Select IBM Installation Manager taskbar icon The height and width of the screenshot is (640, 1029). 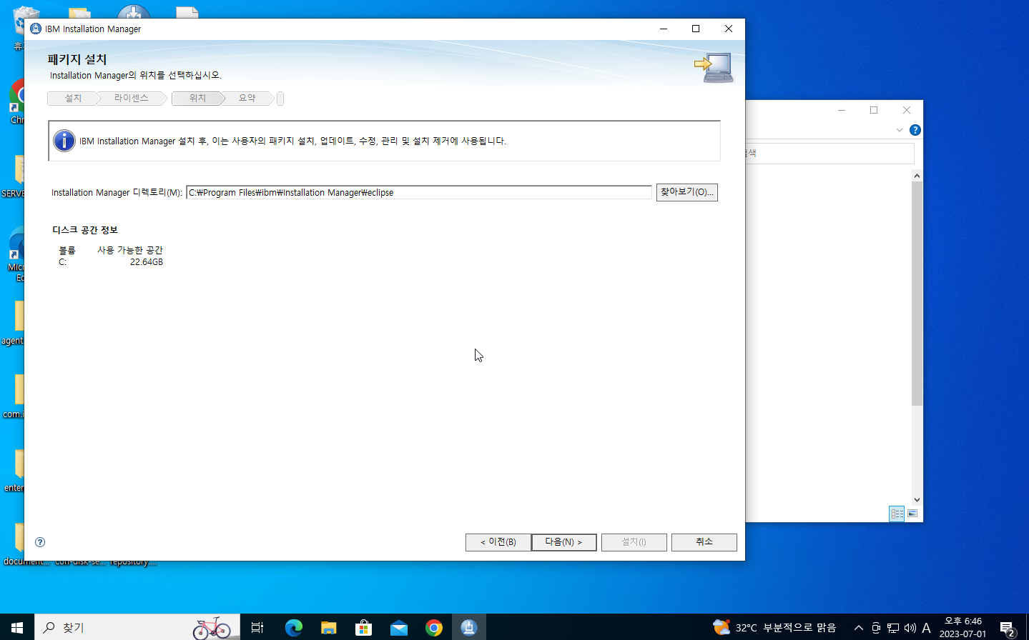469,627
